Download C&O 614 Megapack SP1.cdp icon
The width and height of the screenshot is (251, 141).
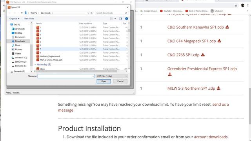click(219, 41)
